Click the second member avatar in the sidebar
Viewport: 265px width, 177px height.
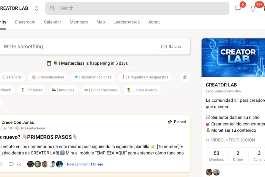pyautogui.click(x=216, y=172)
